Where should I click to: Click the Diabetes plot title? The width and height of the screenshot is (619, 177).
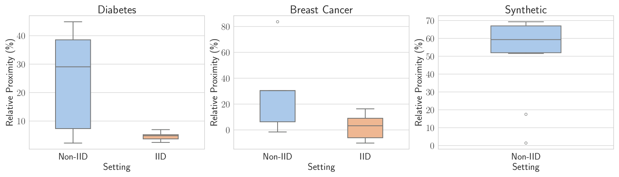coord(117,10)
